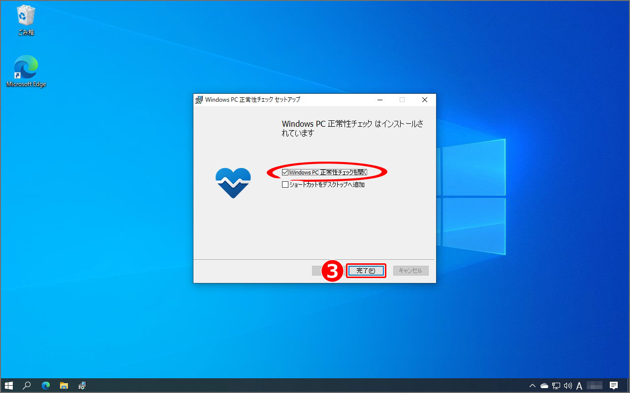Toggle IME input mode A indicator

579,386
